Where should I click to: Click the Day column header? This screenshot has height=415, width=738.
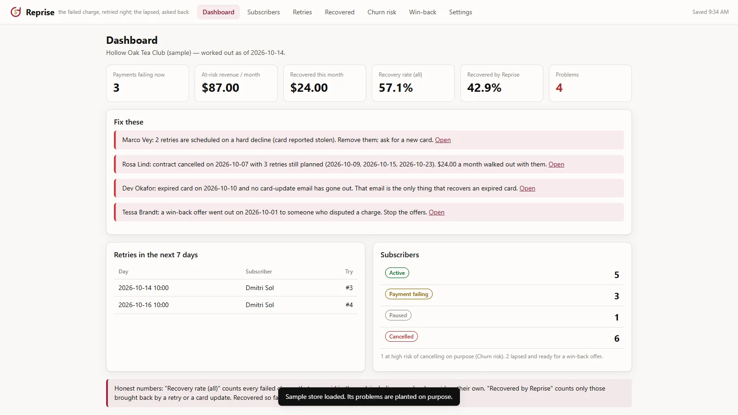click(123, 272)
